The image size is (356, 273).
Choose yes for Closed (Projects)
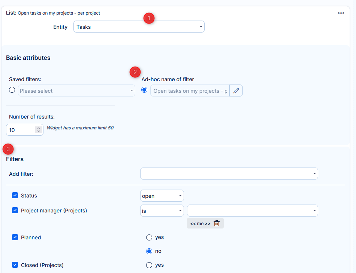(149, 265)
